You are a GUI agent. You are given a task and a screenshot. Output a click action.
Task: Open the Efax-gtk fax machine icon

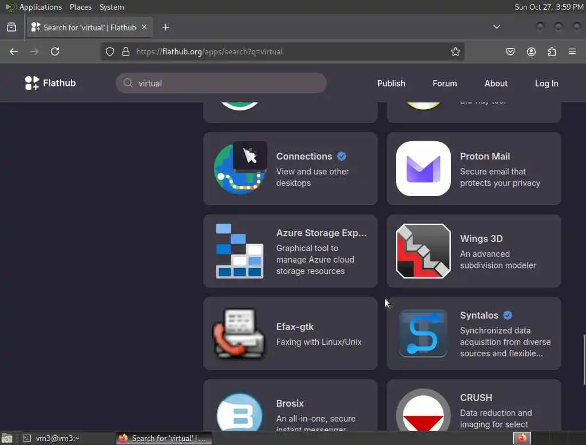tap(239, 333)
